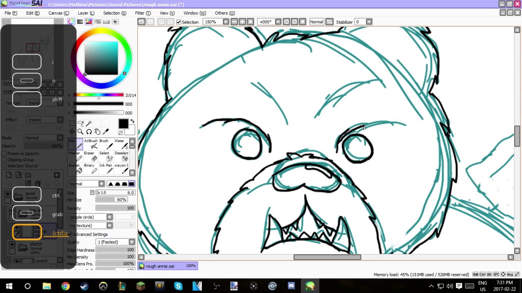Activate the rotate view tool

[89, 131]
